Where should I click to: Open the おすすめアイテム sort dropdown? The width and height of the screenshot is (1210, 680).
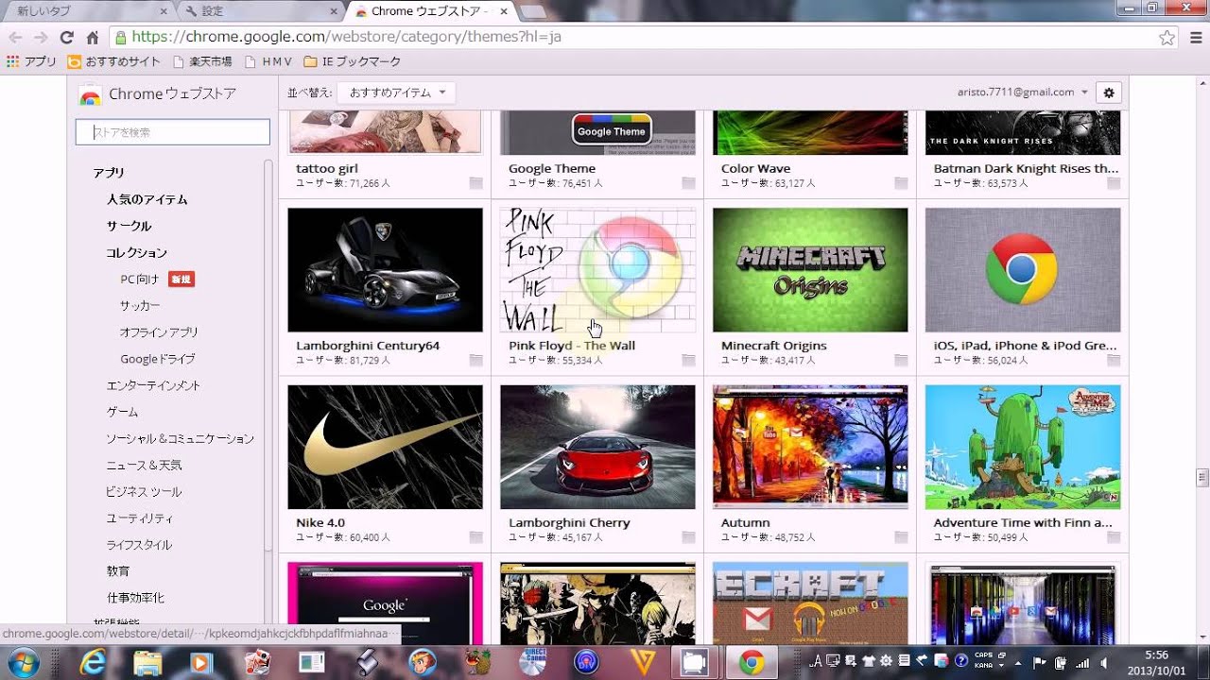398,93
